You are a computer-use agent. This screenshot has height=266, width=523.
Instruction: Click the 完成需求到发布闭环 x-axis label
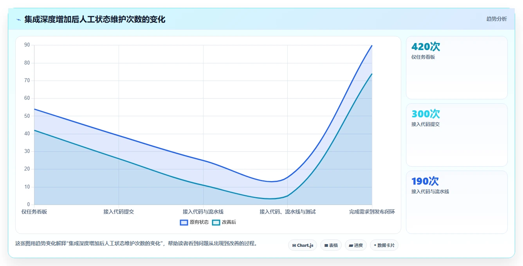[x=372, y=212]
